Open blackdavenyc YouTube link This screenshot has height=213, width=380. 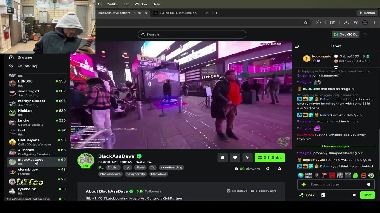(x=263, y=191)
